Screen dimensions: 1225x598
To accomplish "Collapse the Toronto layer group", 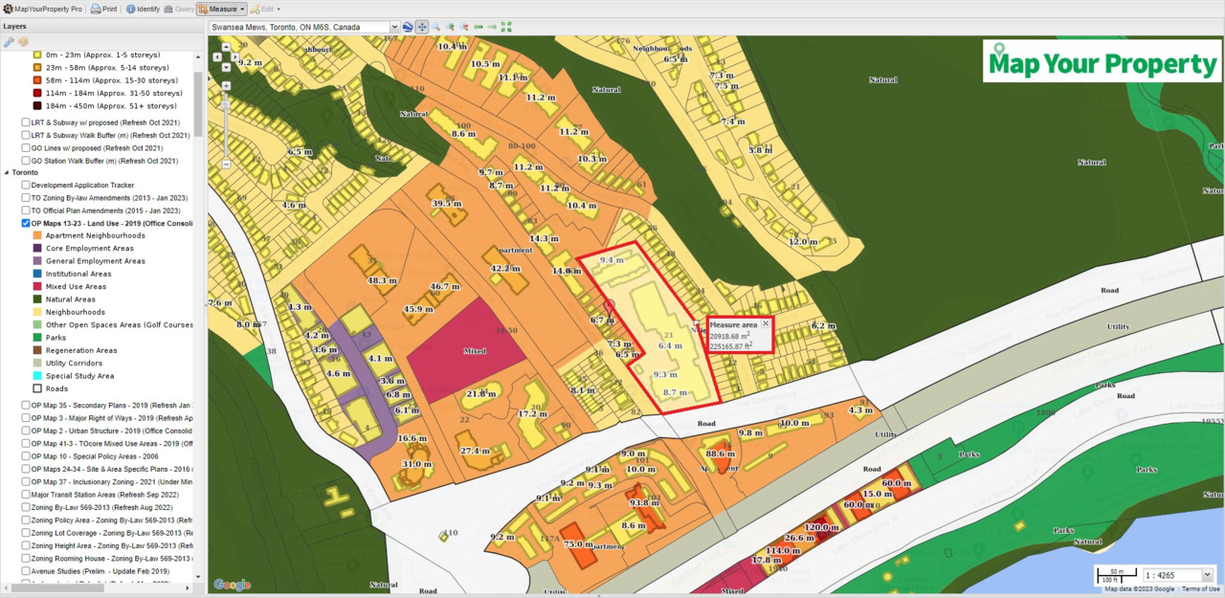I will pyautogui.click(x=7, y=173).
